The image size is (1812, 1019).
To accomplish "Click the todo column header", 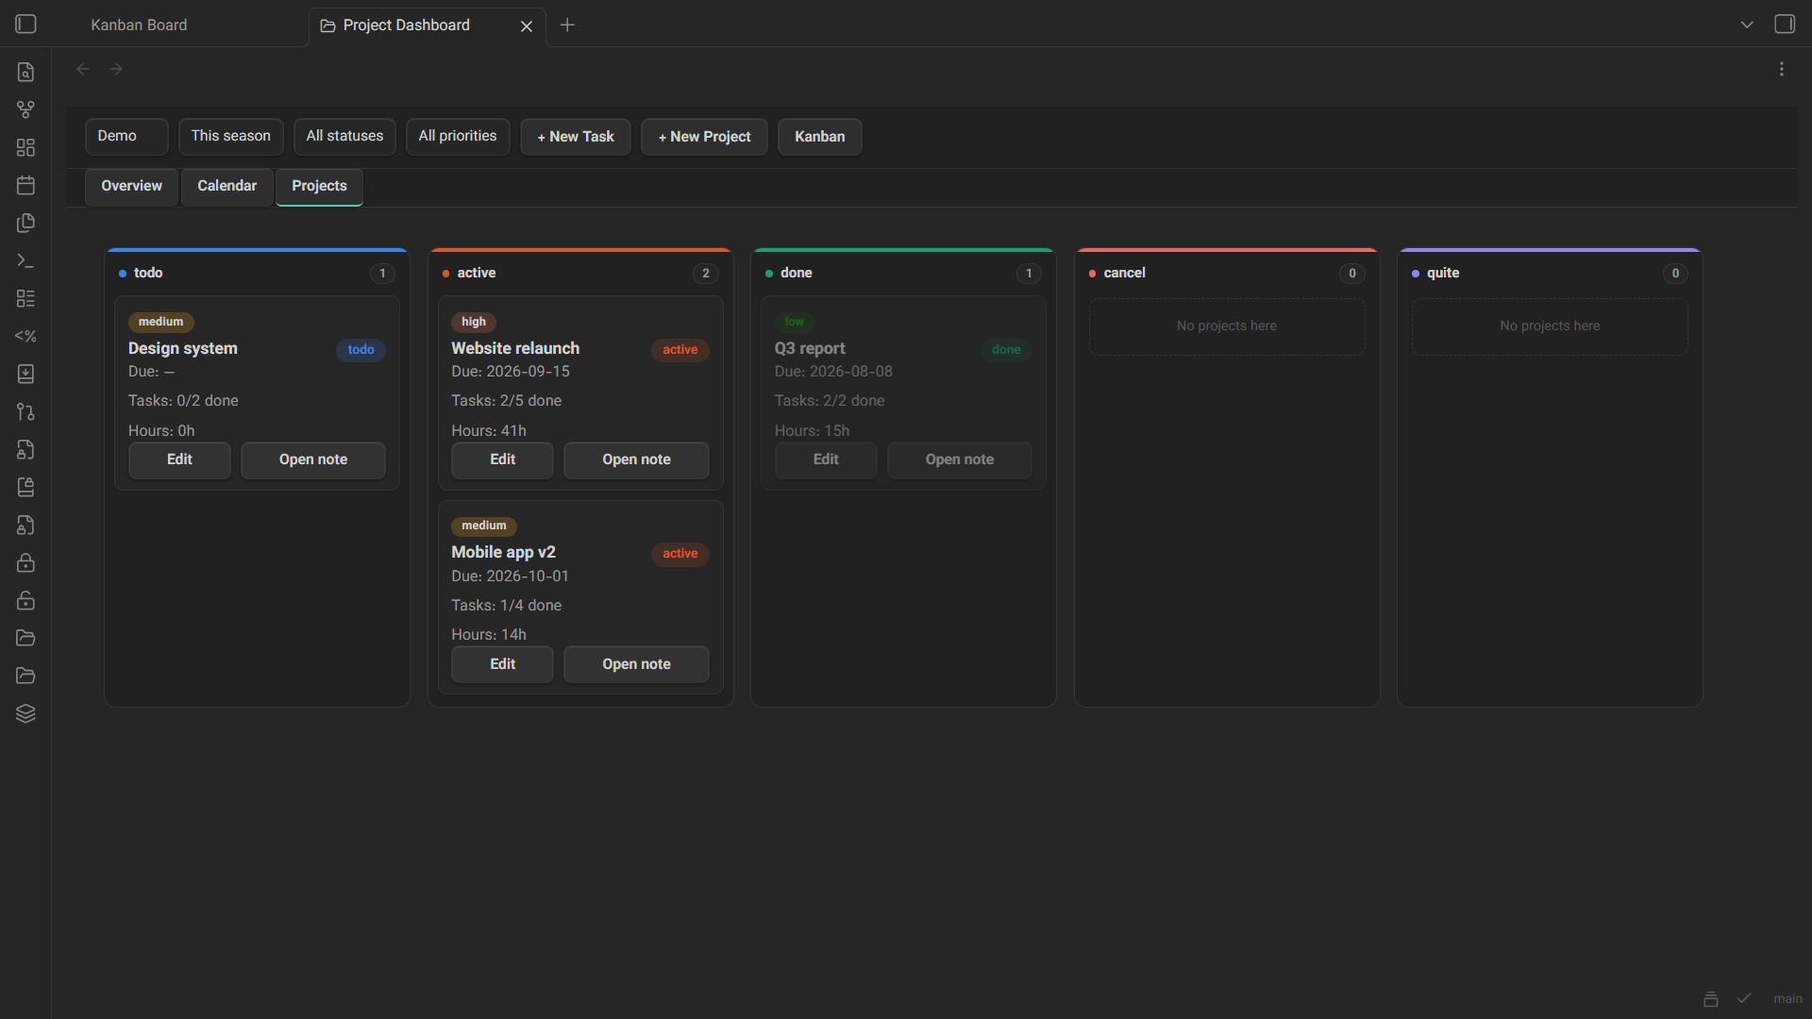I will tap(257, 273).
